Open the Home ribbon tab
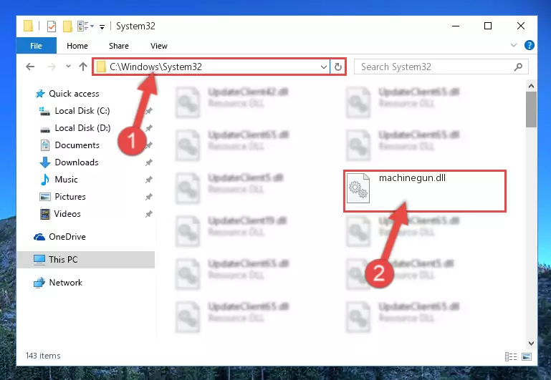The height and width of the screenshot is (380, 551). pos(77,46)
